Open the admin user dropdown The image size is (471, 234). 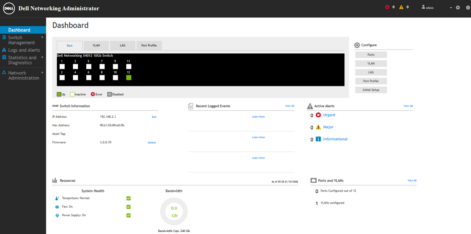(x=437, y=7)
